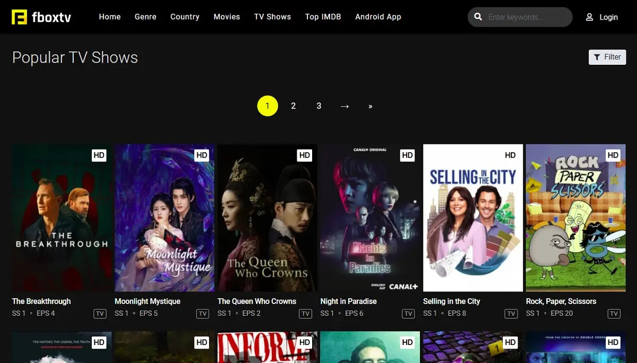Click the fboxtv site name text

(51, 18)
